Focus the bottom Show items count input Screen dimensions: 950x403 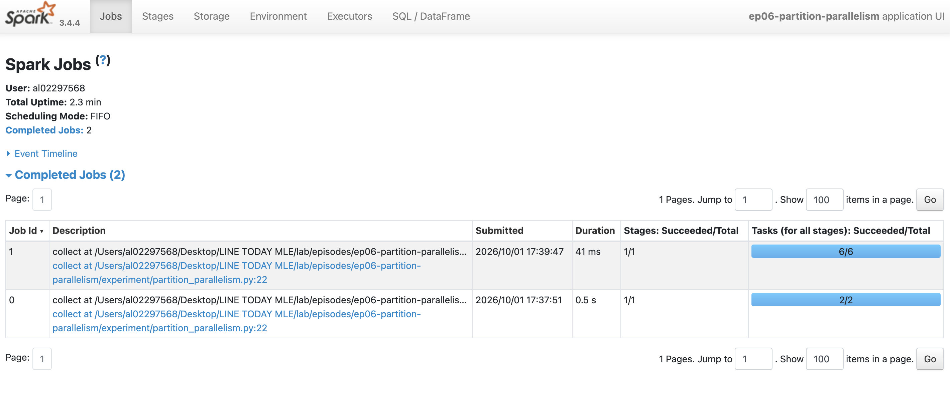[x=824, y=359]
